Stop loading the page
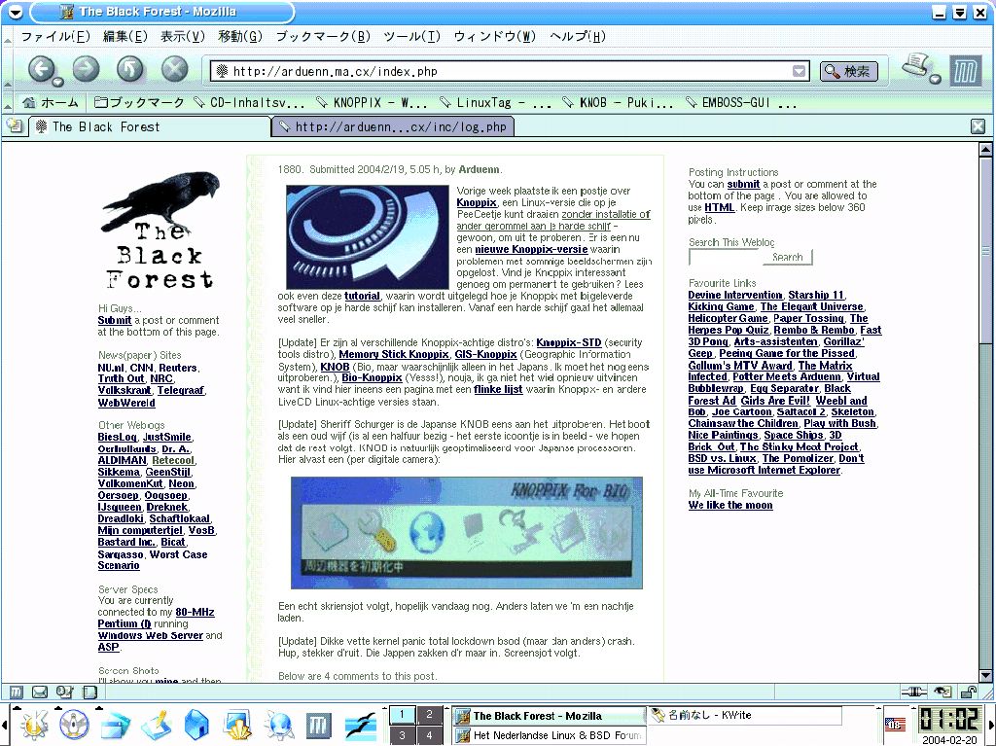This screenshot has height=746, width=996. click(175, 69)
